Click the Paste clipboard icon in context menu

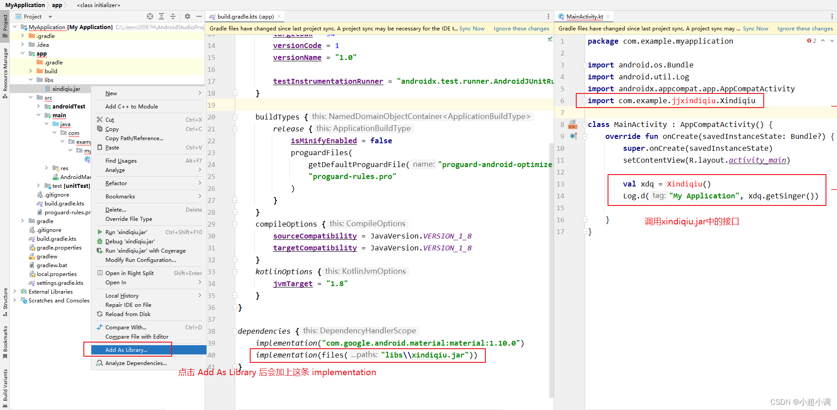click(100, 147)
